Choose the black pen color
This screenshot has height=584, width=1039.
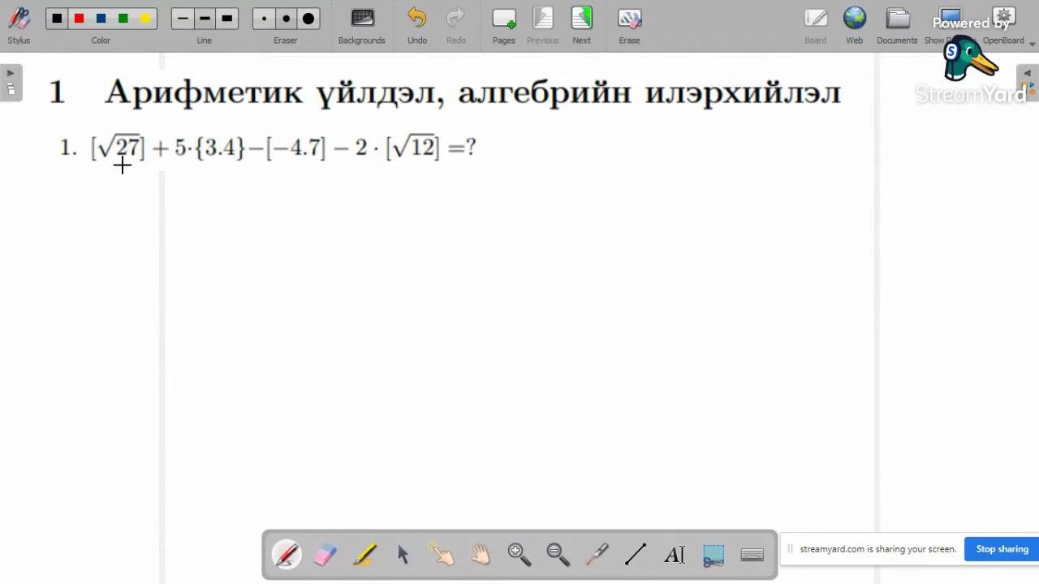57,19
